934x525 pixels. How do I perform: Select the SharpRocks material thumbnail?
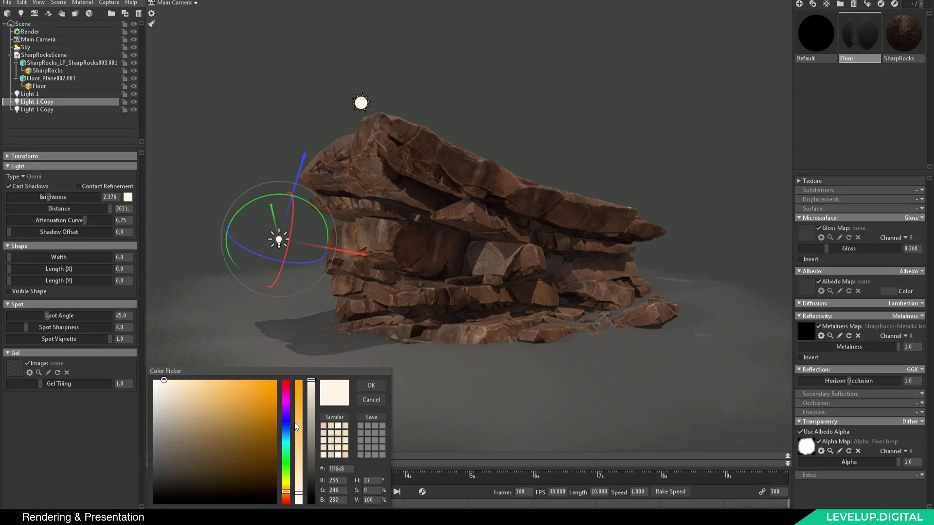904,34
